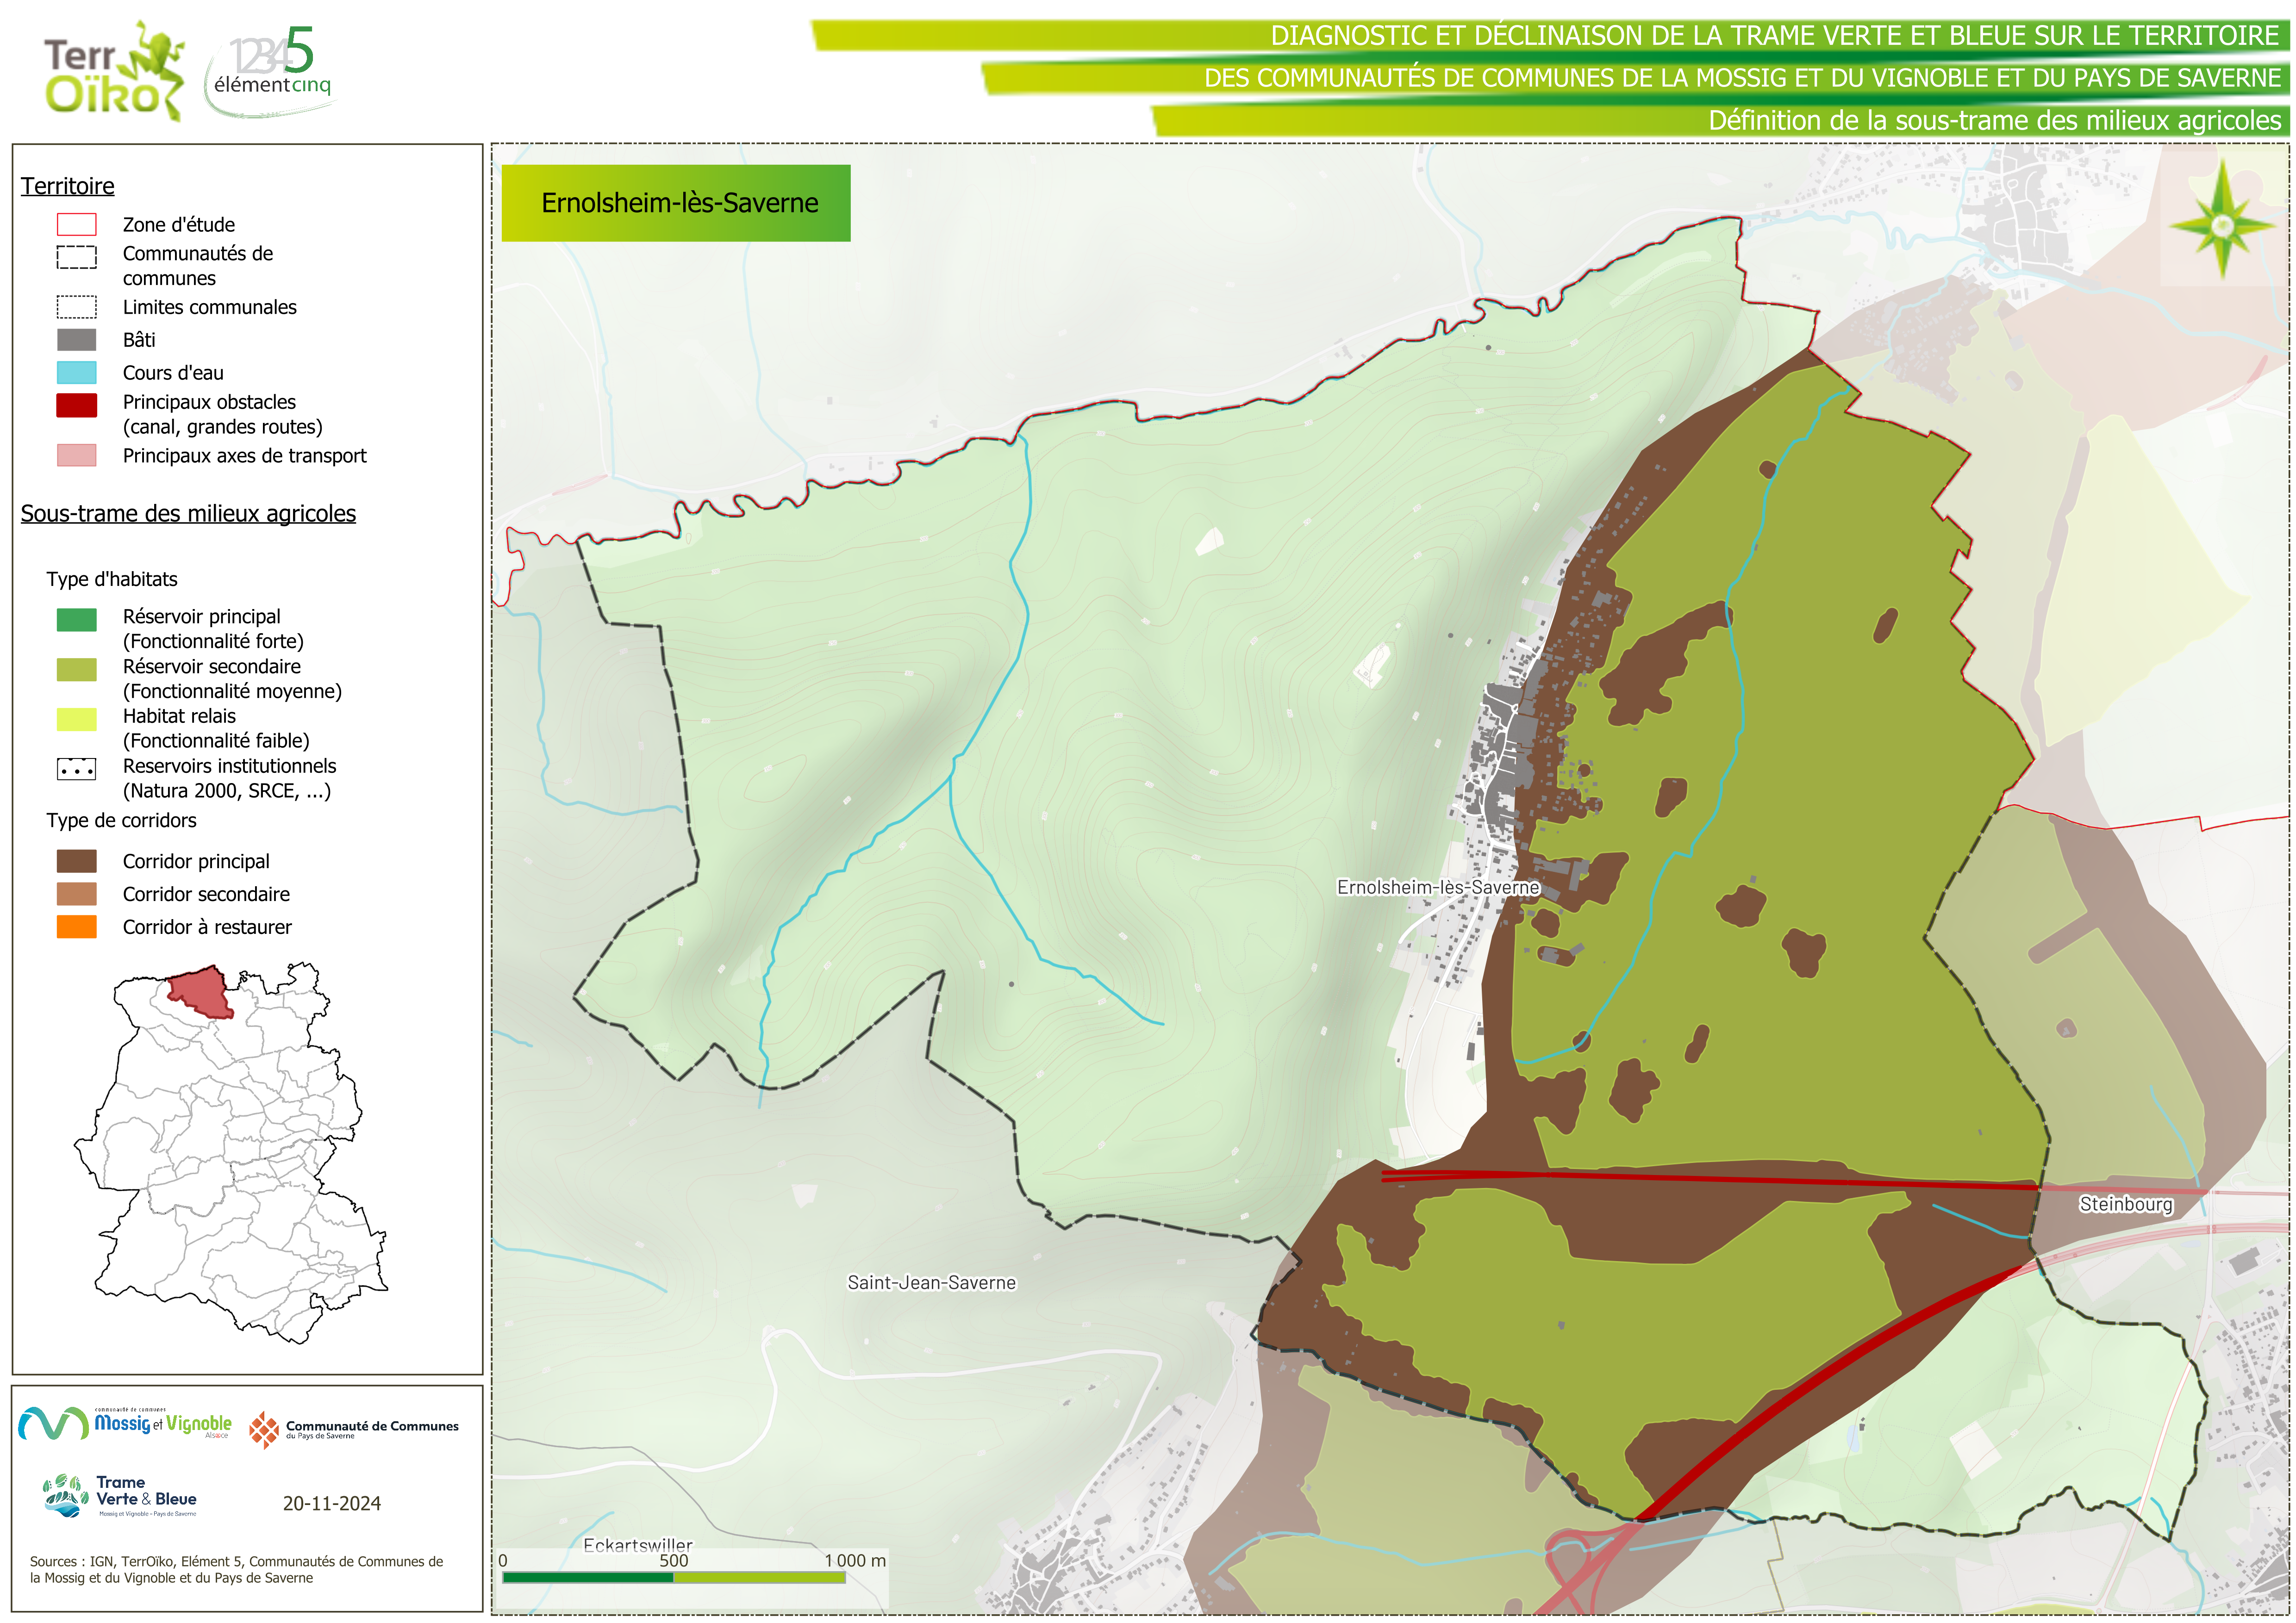Click the Cours d'eau cyan swatch

coord(77,373)
